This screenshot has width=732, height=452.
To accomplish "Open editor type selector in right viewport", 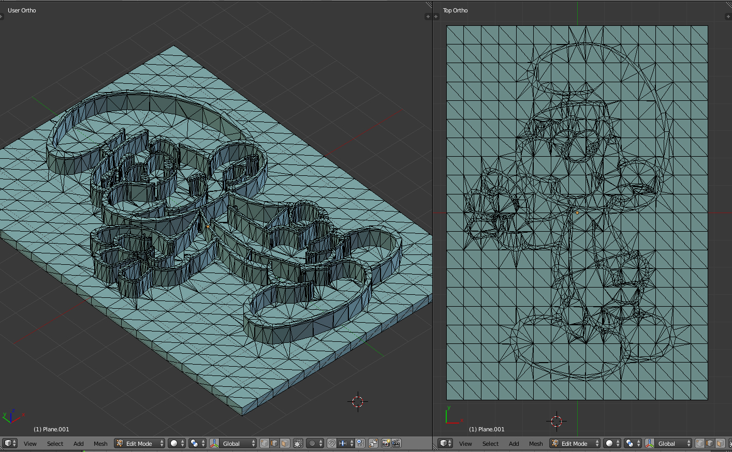I will click(445, 443).
